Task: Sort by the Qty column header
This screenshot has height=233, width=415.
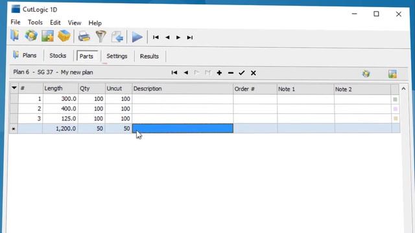Action: [x=92, y=89]
